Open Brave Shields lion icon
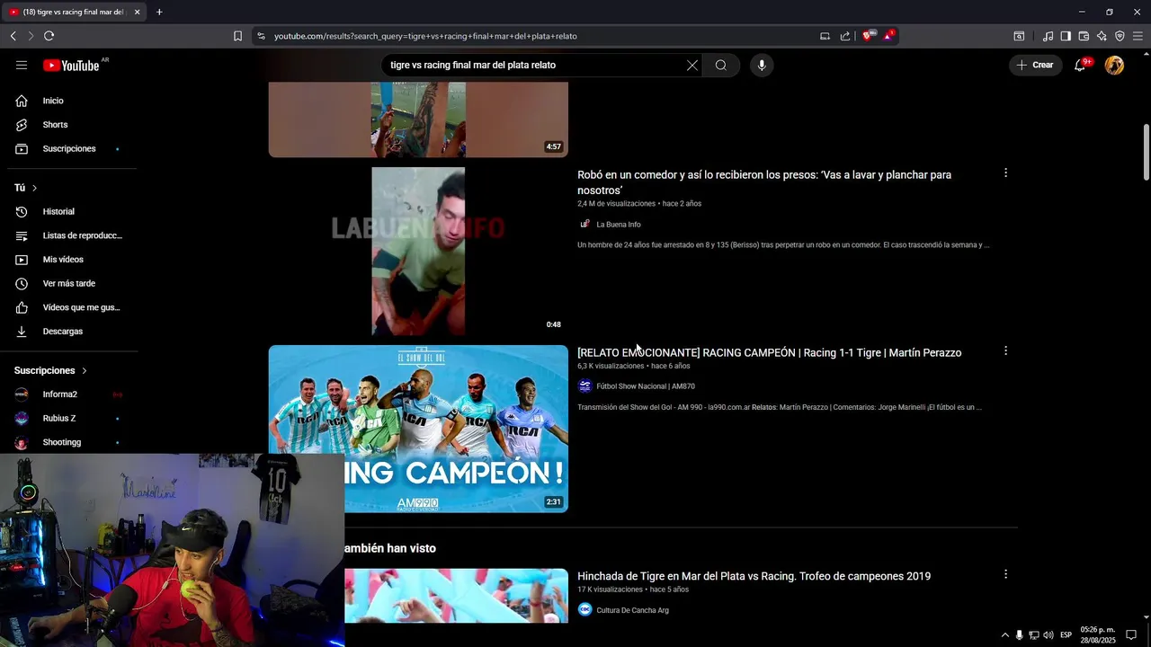The width and height of the screenshot is (1151, 647). point(868,36)
